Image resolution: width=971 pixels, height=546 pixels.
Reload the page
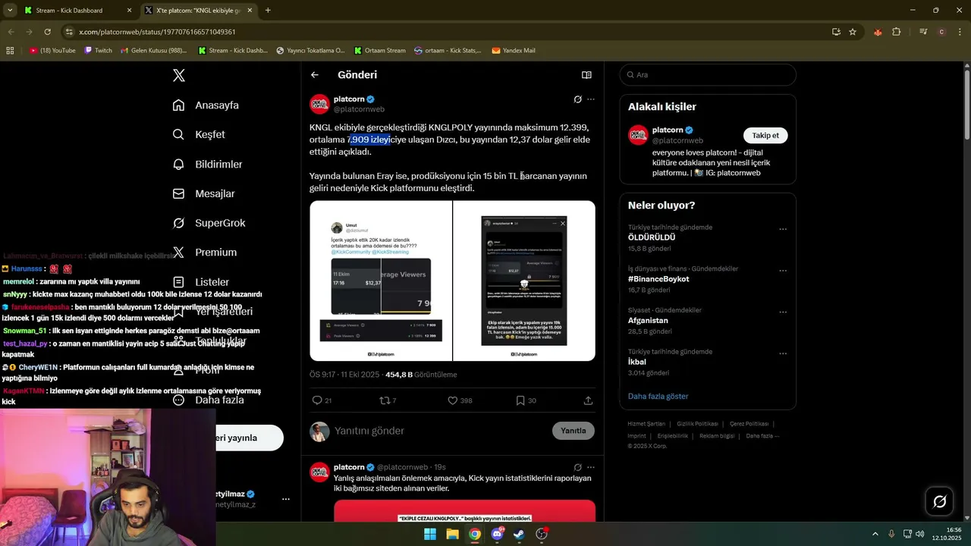pos(47,32)
